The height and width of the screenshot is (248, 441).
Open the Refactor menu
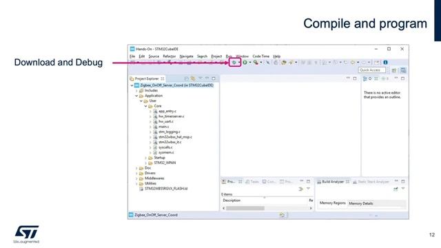(169, 56)
